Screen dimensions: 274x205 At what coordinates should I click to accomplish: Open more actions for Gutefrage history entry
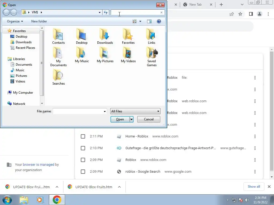coord(255,148)
